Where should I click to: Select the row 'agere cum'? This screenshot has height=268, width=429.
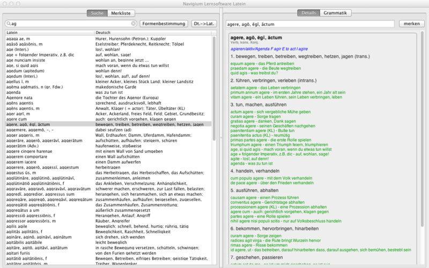click(x=108, y=119)
